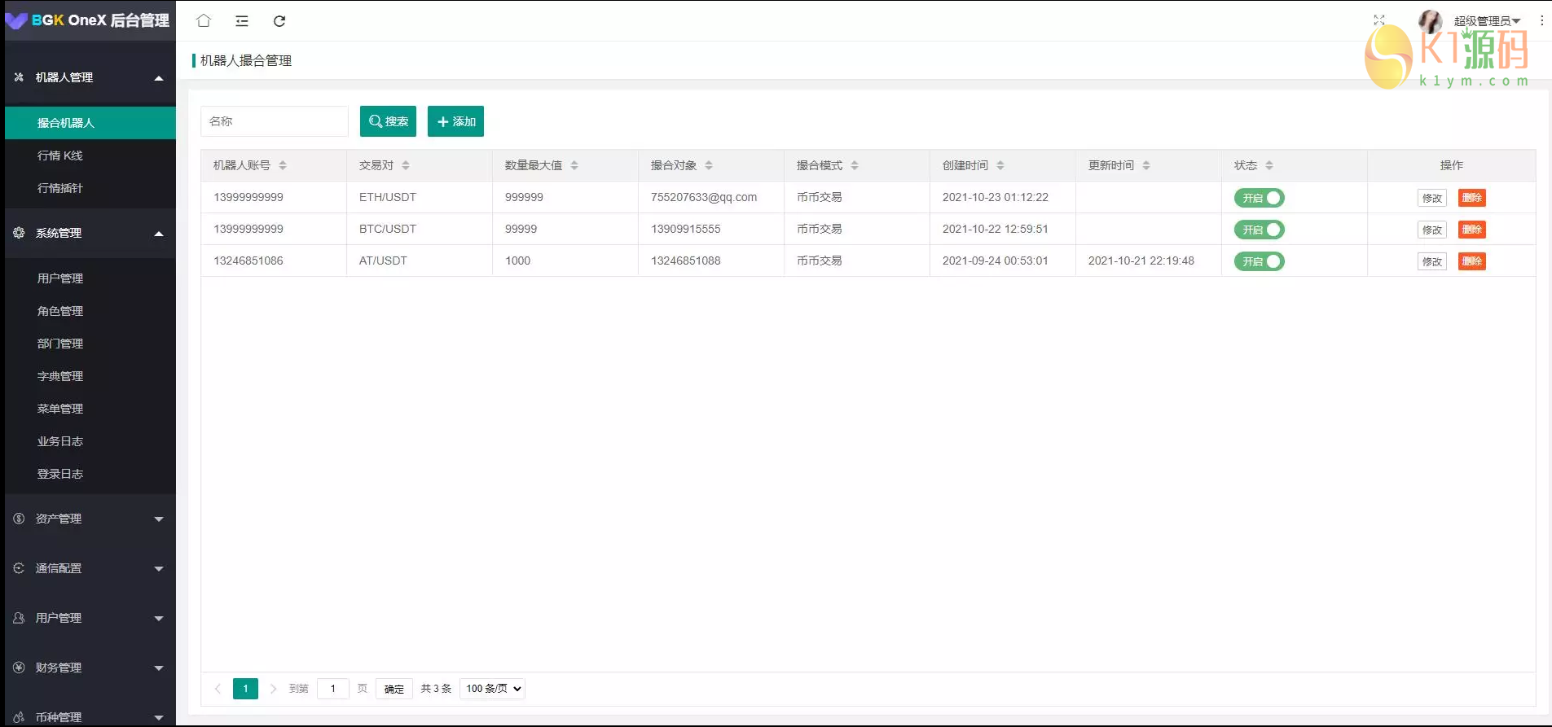The image size is (1552, 727).
Task: Open 角色管理 menu item
Action: [x=90, y=311]
